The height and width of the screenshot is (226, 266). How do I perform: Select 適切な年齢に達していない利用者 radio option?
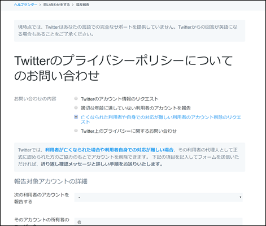tap(76, 107)
